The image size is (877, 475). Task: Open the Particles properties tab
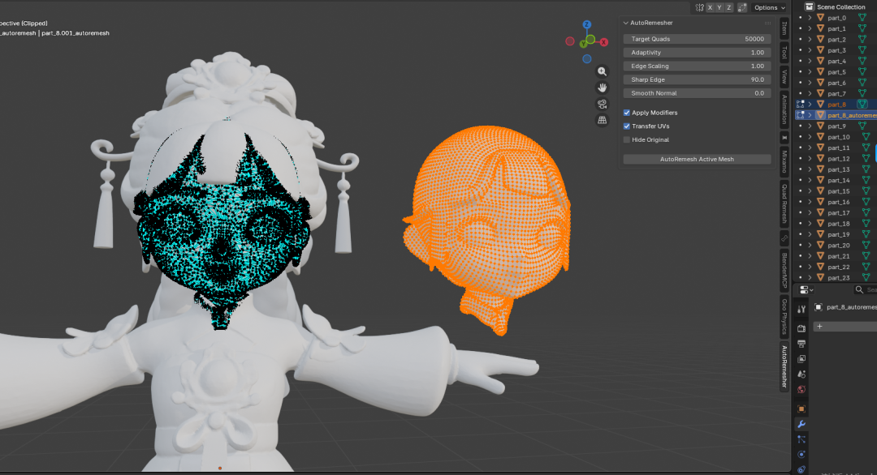[x=801, y=439]
